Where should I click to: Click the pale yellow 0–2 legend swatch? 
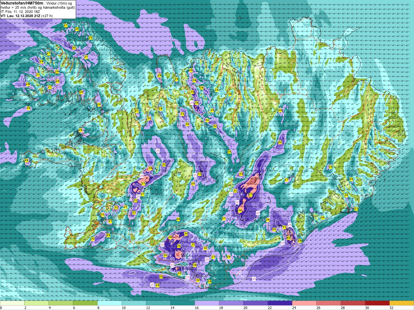point(12,303)
